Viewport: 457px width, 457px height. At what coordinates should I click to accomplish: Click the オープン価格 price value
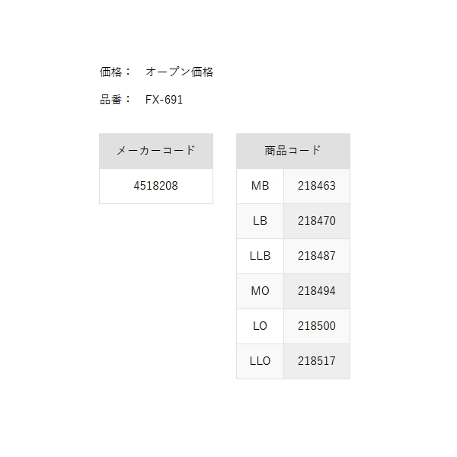coord(179,72)
